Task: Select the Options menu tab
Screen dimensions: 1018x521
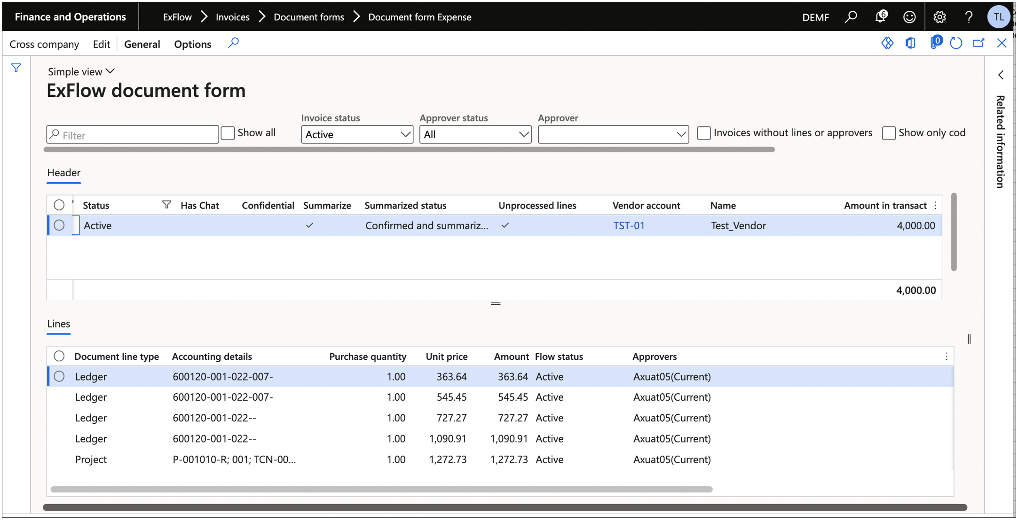Action: coord(193,43)
